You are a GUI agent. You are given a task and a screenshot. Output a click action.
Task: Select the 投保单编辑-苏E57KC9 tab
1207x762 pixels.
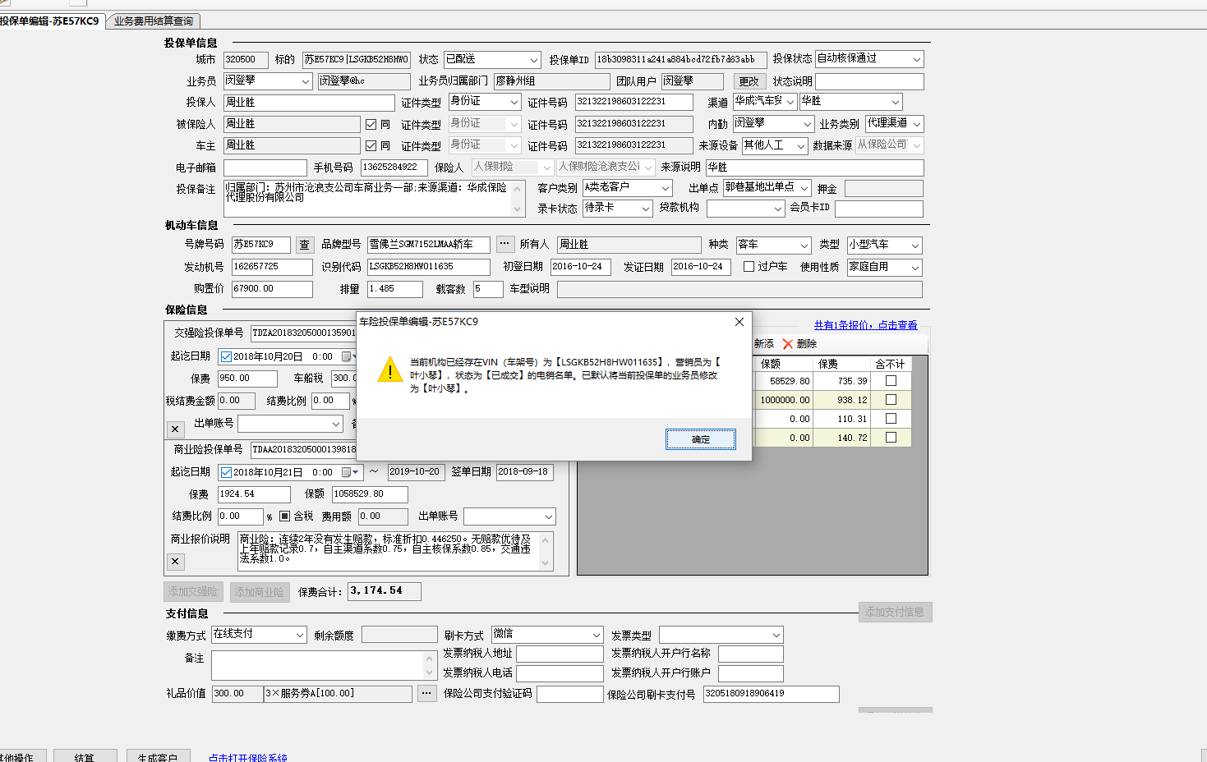pos(51,21)
